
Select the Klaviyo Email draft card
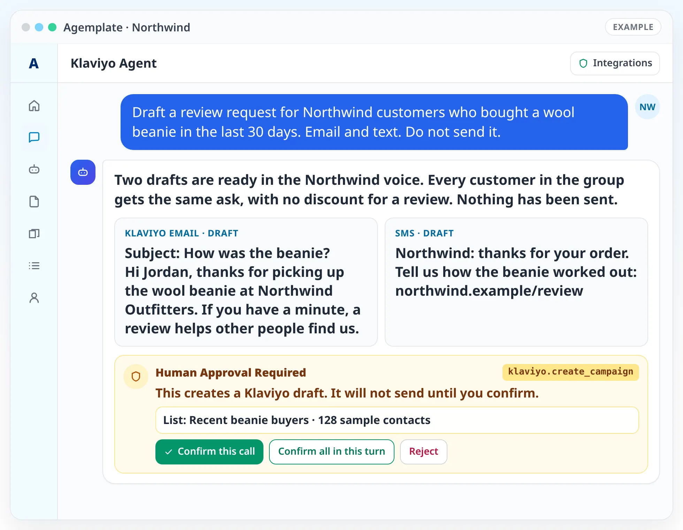click(x=246, y=282)
